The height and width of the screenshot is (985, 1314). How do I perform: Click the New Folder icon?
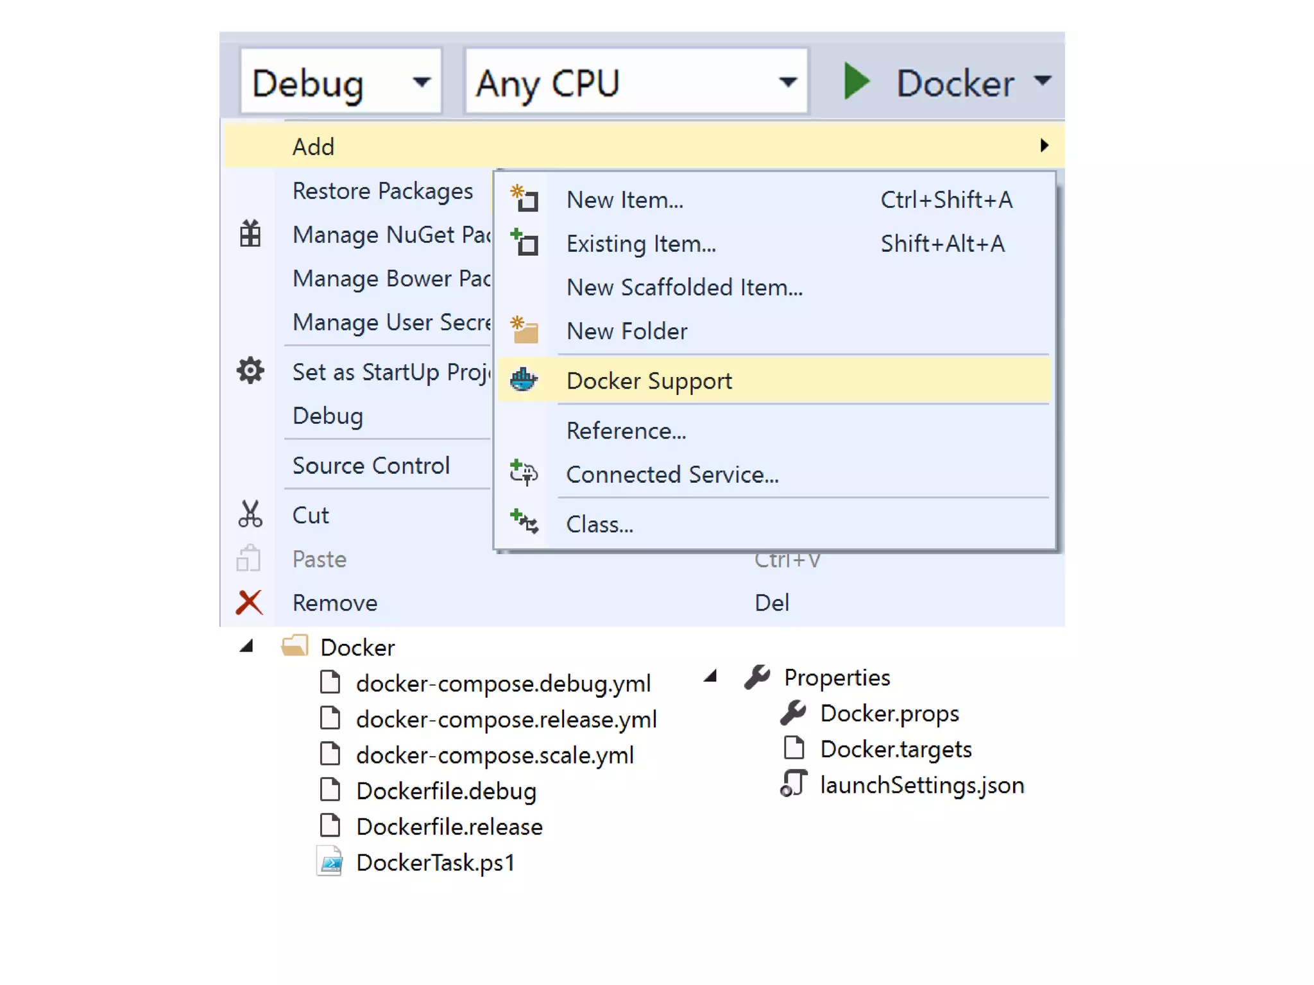coord(524,331)
